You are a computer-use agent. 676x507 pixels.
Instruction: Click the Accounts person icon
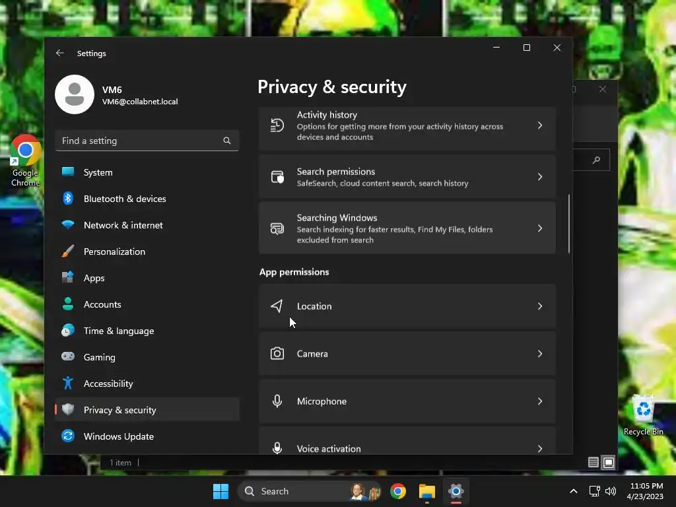click(x=68, y=304)
